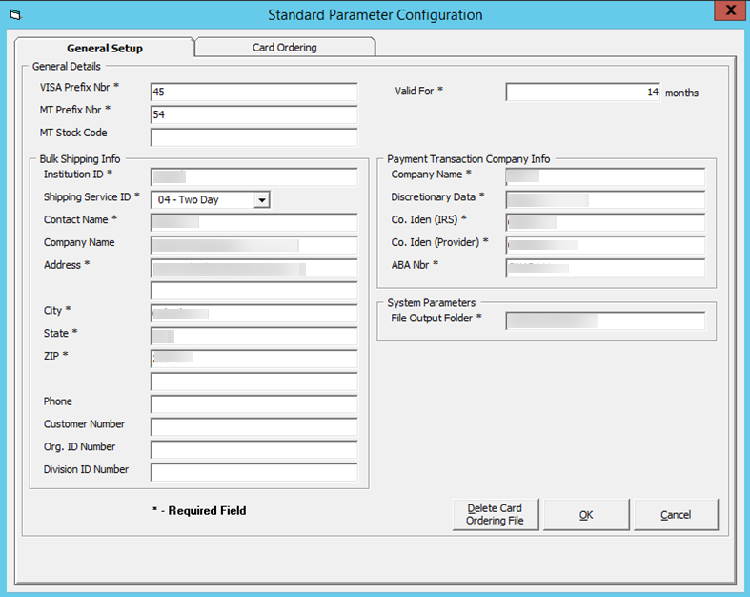Click the 'General Details' group title

pyautogui.click(x=67, y=66)
